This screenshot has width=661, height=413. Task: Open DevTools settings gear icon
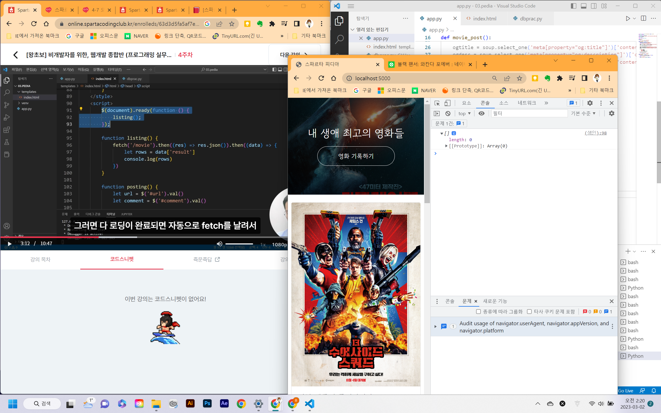590,103
